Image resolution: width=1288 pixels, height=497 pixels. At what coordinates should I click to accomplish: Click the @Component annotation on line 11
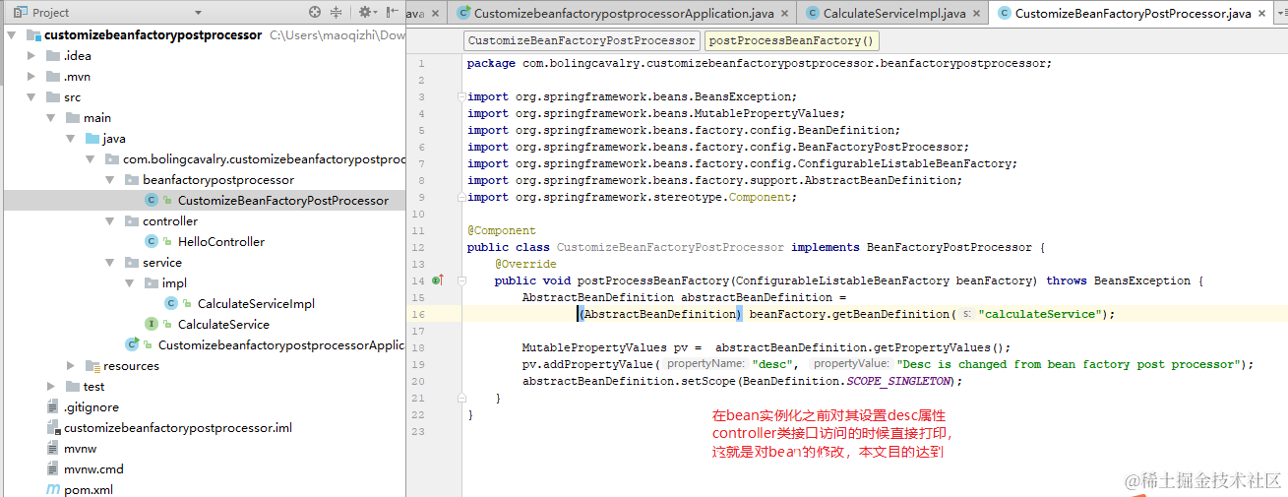click(502, 230)
